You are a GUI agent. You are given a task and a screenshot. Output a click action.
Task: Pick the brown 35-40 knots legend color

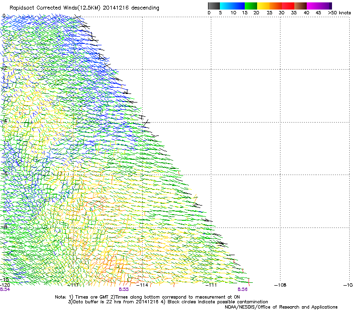point(301,6)
